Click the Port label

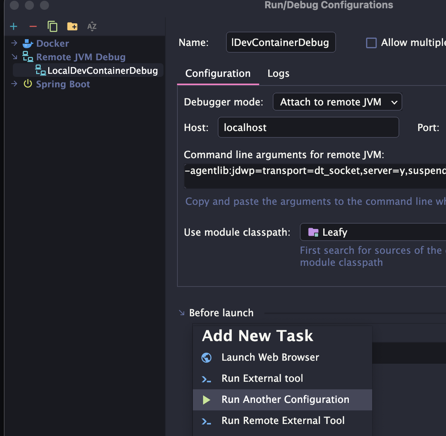428,128
